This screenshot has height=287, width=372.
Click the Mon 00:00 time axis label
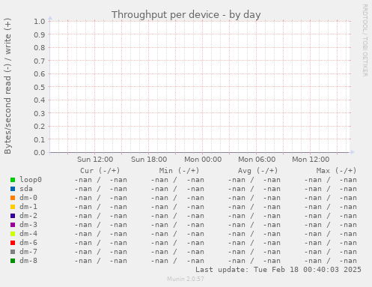(x=203, y=160)
